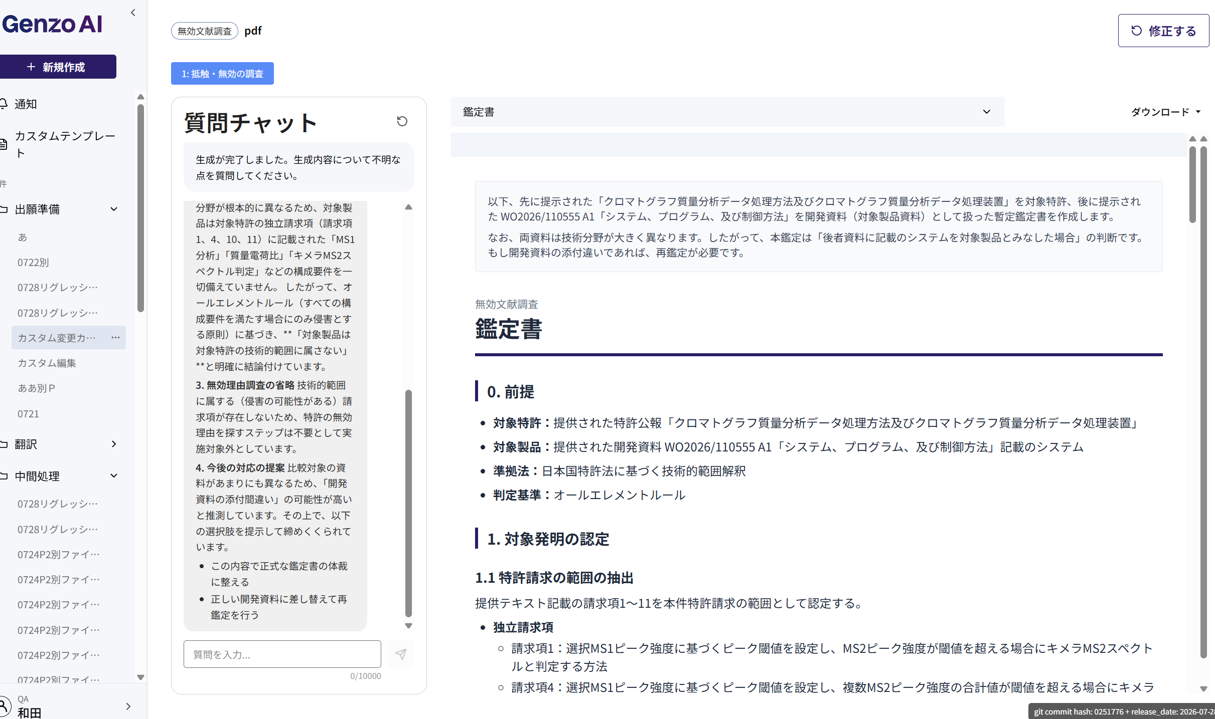Open the 鑑定書 document dropdown
This screenshot has height=719, width=1215.
[x=727, y=112]
